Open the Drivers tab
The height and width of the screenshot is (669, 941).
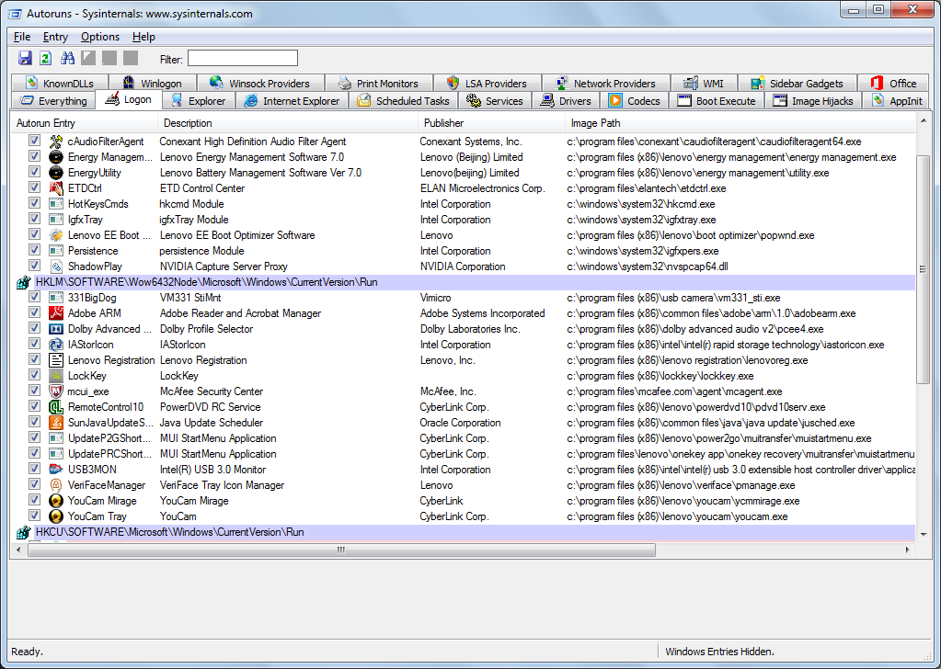pos(566,101)
